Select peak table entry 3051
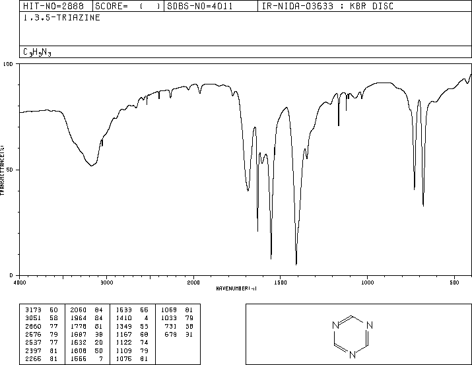This screenshot has width=472, height=365. click(x=42, y=318)
